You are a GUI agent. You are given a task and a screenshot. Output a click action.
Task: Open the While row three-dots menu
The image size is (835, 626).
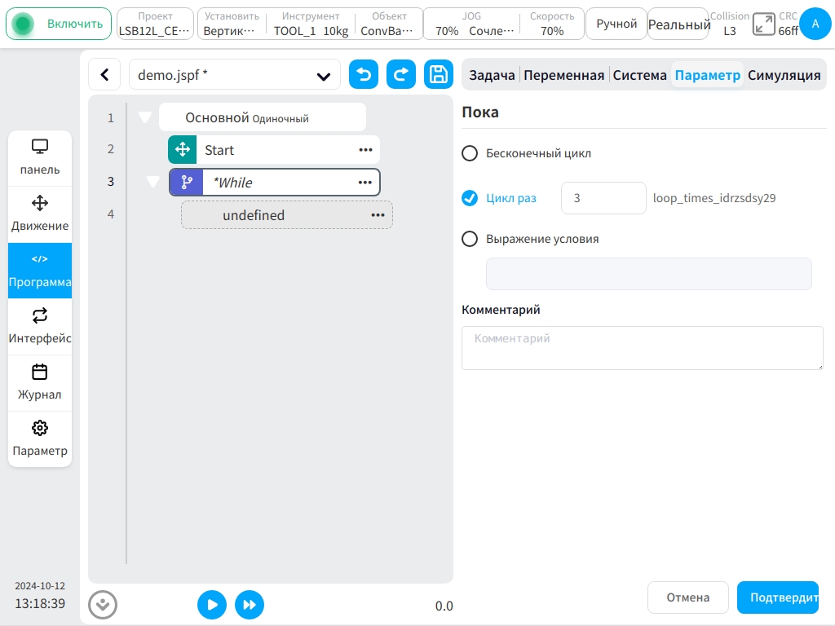(x=364, y=182)
